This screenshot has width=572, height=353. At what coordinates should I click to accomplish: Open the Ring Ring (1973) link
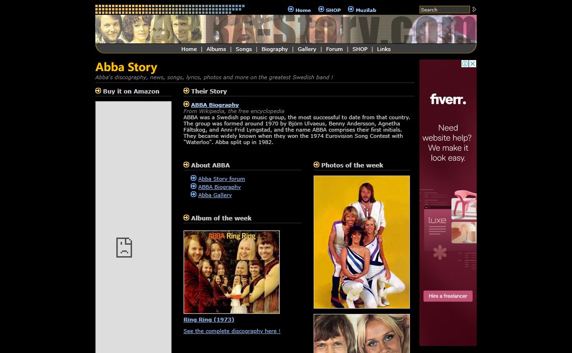pos(209,320)
